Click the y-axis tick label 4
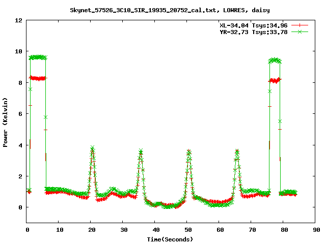326x244 pixels. pyautogui.click(x=20, y=145)
